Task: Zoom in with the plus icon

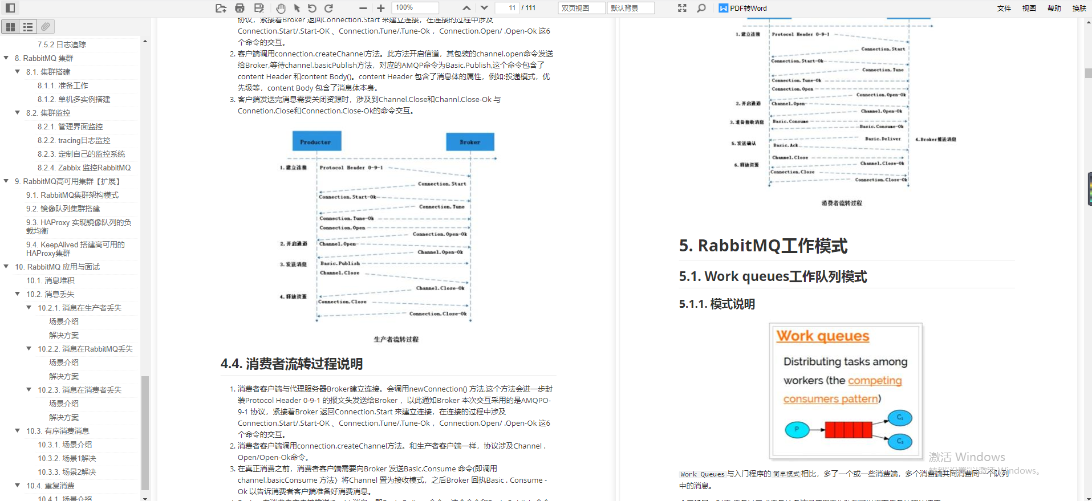Action: click(x=381, y=8)
